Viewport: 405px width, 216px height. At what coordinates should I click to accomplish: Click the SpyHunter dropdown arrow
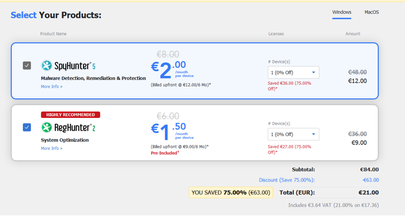(313, 72)
